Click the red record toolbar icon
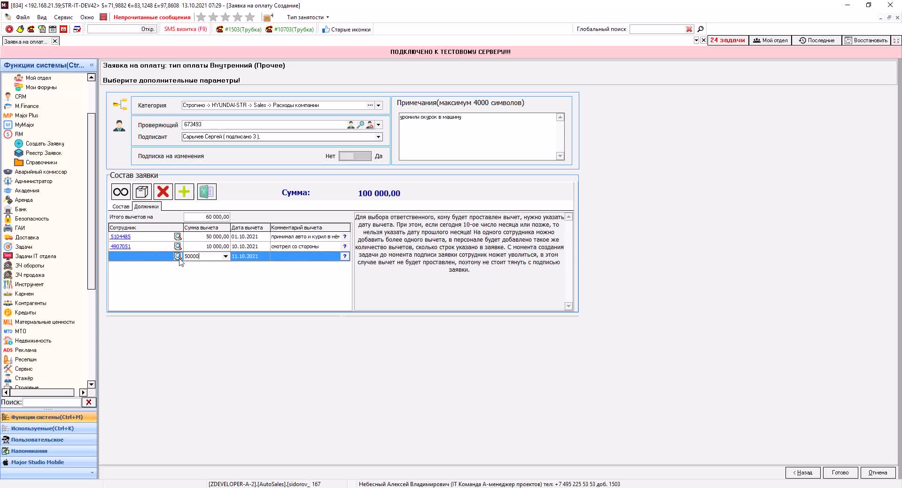This screenshot has height=488, width=902. point(9,29)
